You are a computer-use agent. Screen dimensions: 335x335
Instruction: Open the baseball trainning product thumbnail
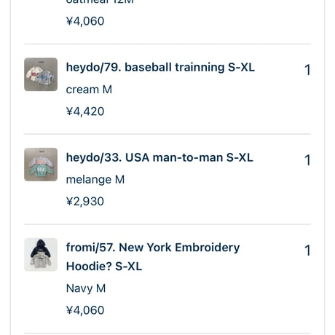41,74
